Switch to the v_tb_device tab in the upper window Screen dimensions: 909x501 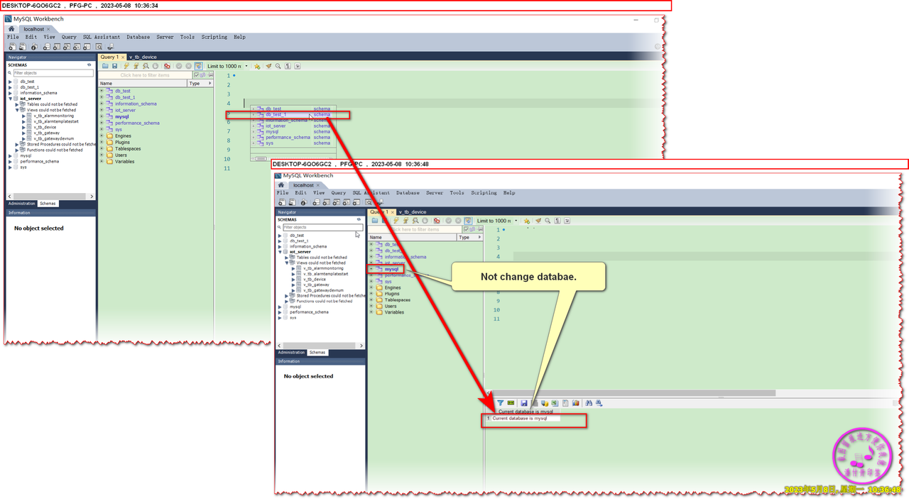(143, 57)
